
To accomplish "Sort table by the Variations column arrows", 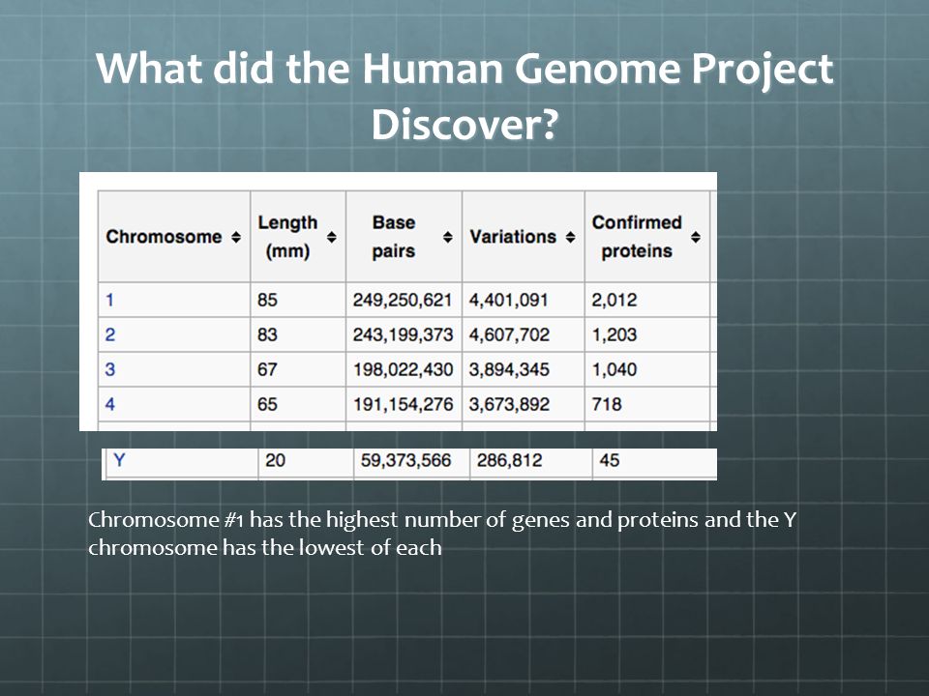I will [570, 238].
